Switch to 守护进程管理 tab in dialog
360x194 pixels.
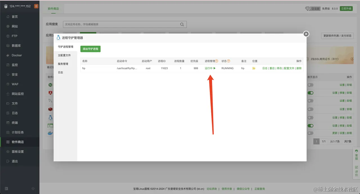point(66,47)
